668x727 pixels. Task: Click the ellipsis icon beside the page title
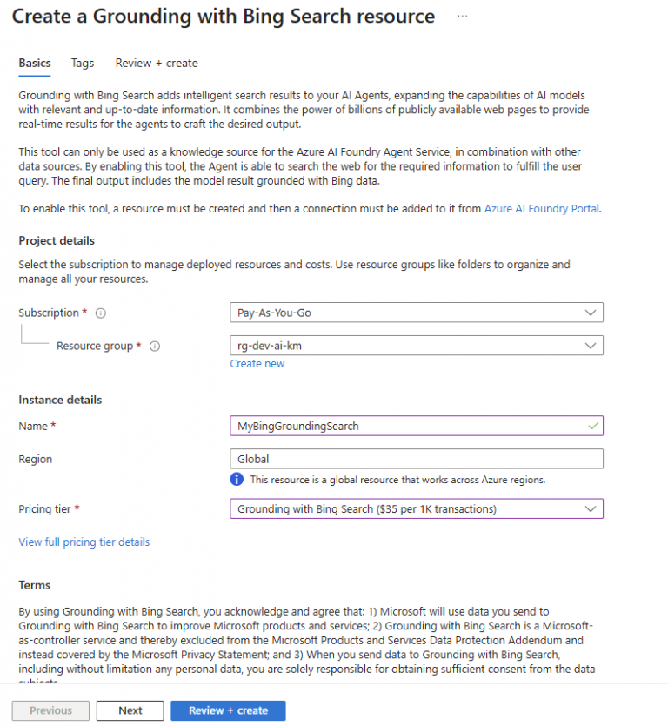(462, 16)
